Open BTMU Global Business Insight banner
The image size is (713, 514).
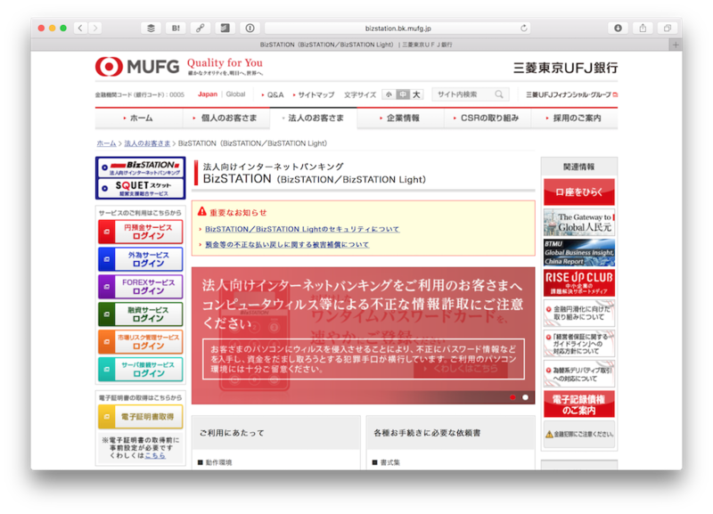(x=578, y=253)
